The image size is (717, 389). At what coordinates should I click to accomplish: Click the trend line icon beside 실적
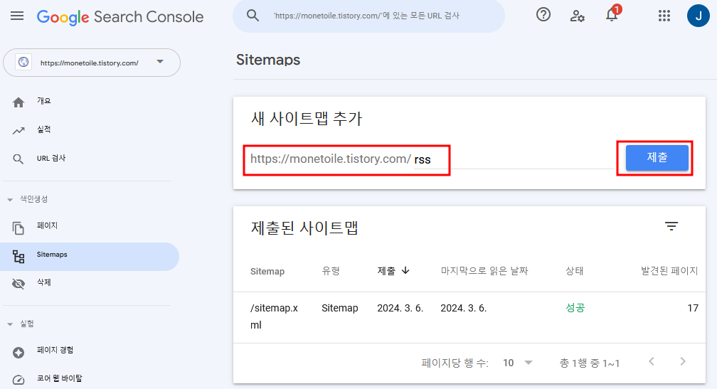click(x=18, y=131)
